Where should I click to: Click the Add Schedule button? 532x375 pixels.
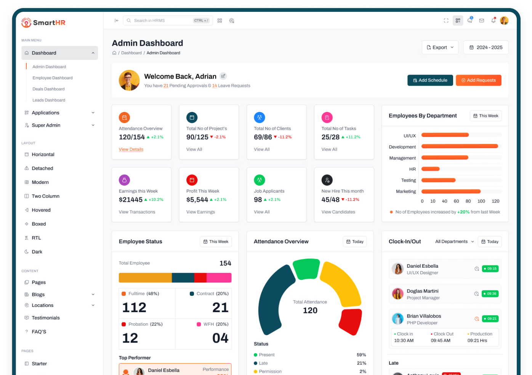tap(430, 80)
